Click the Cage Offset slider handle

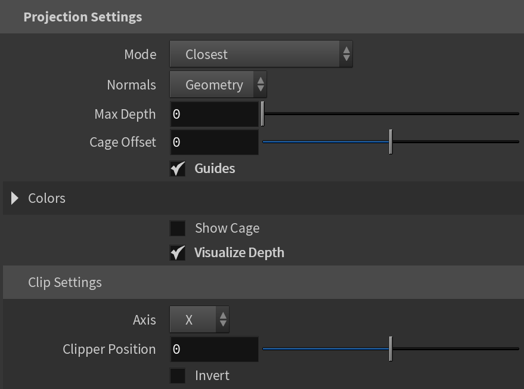390,142
